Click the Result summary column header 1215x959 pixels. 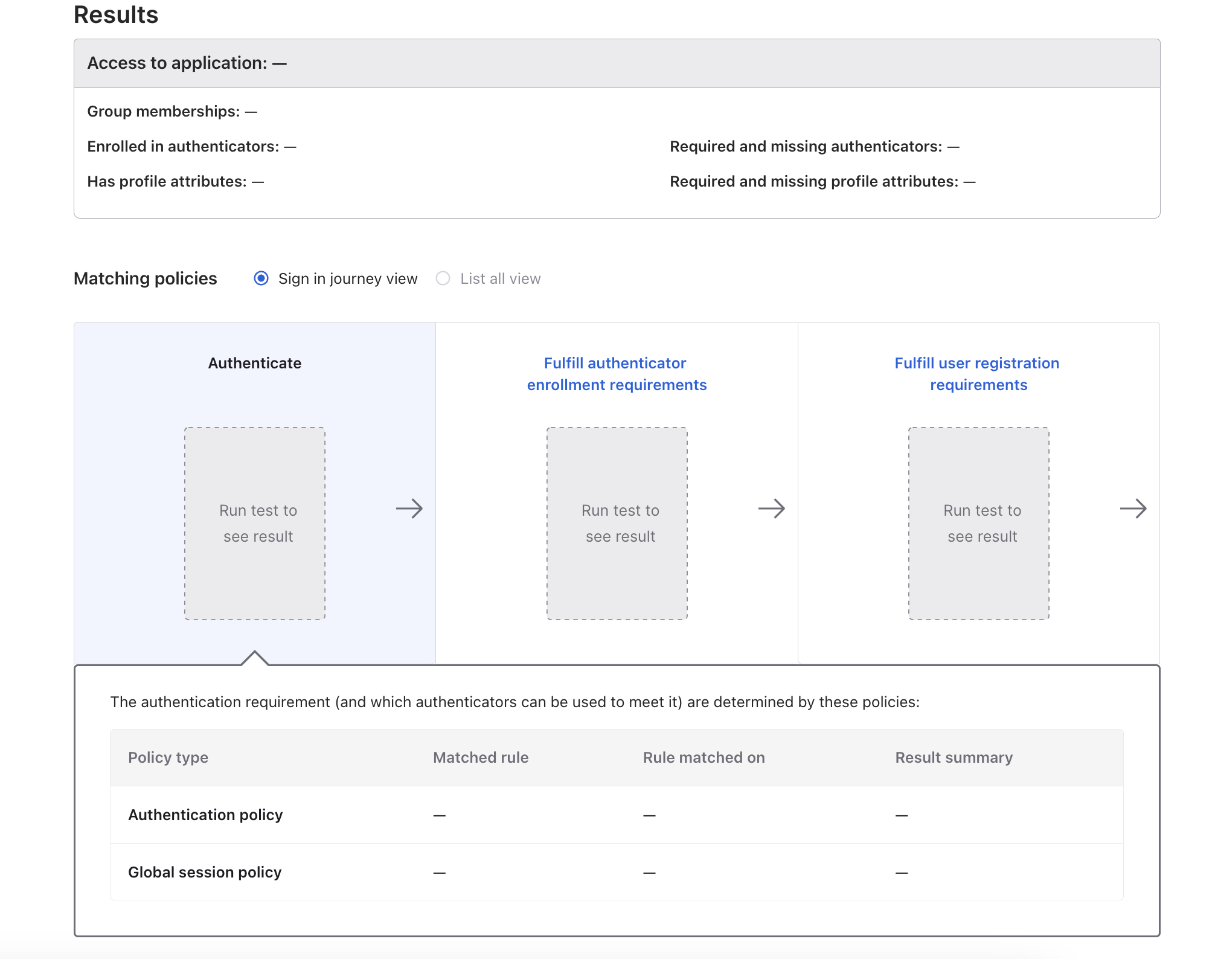954,757
